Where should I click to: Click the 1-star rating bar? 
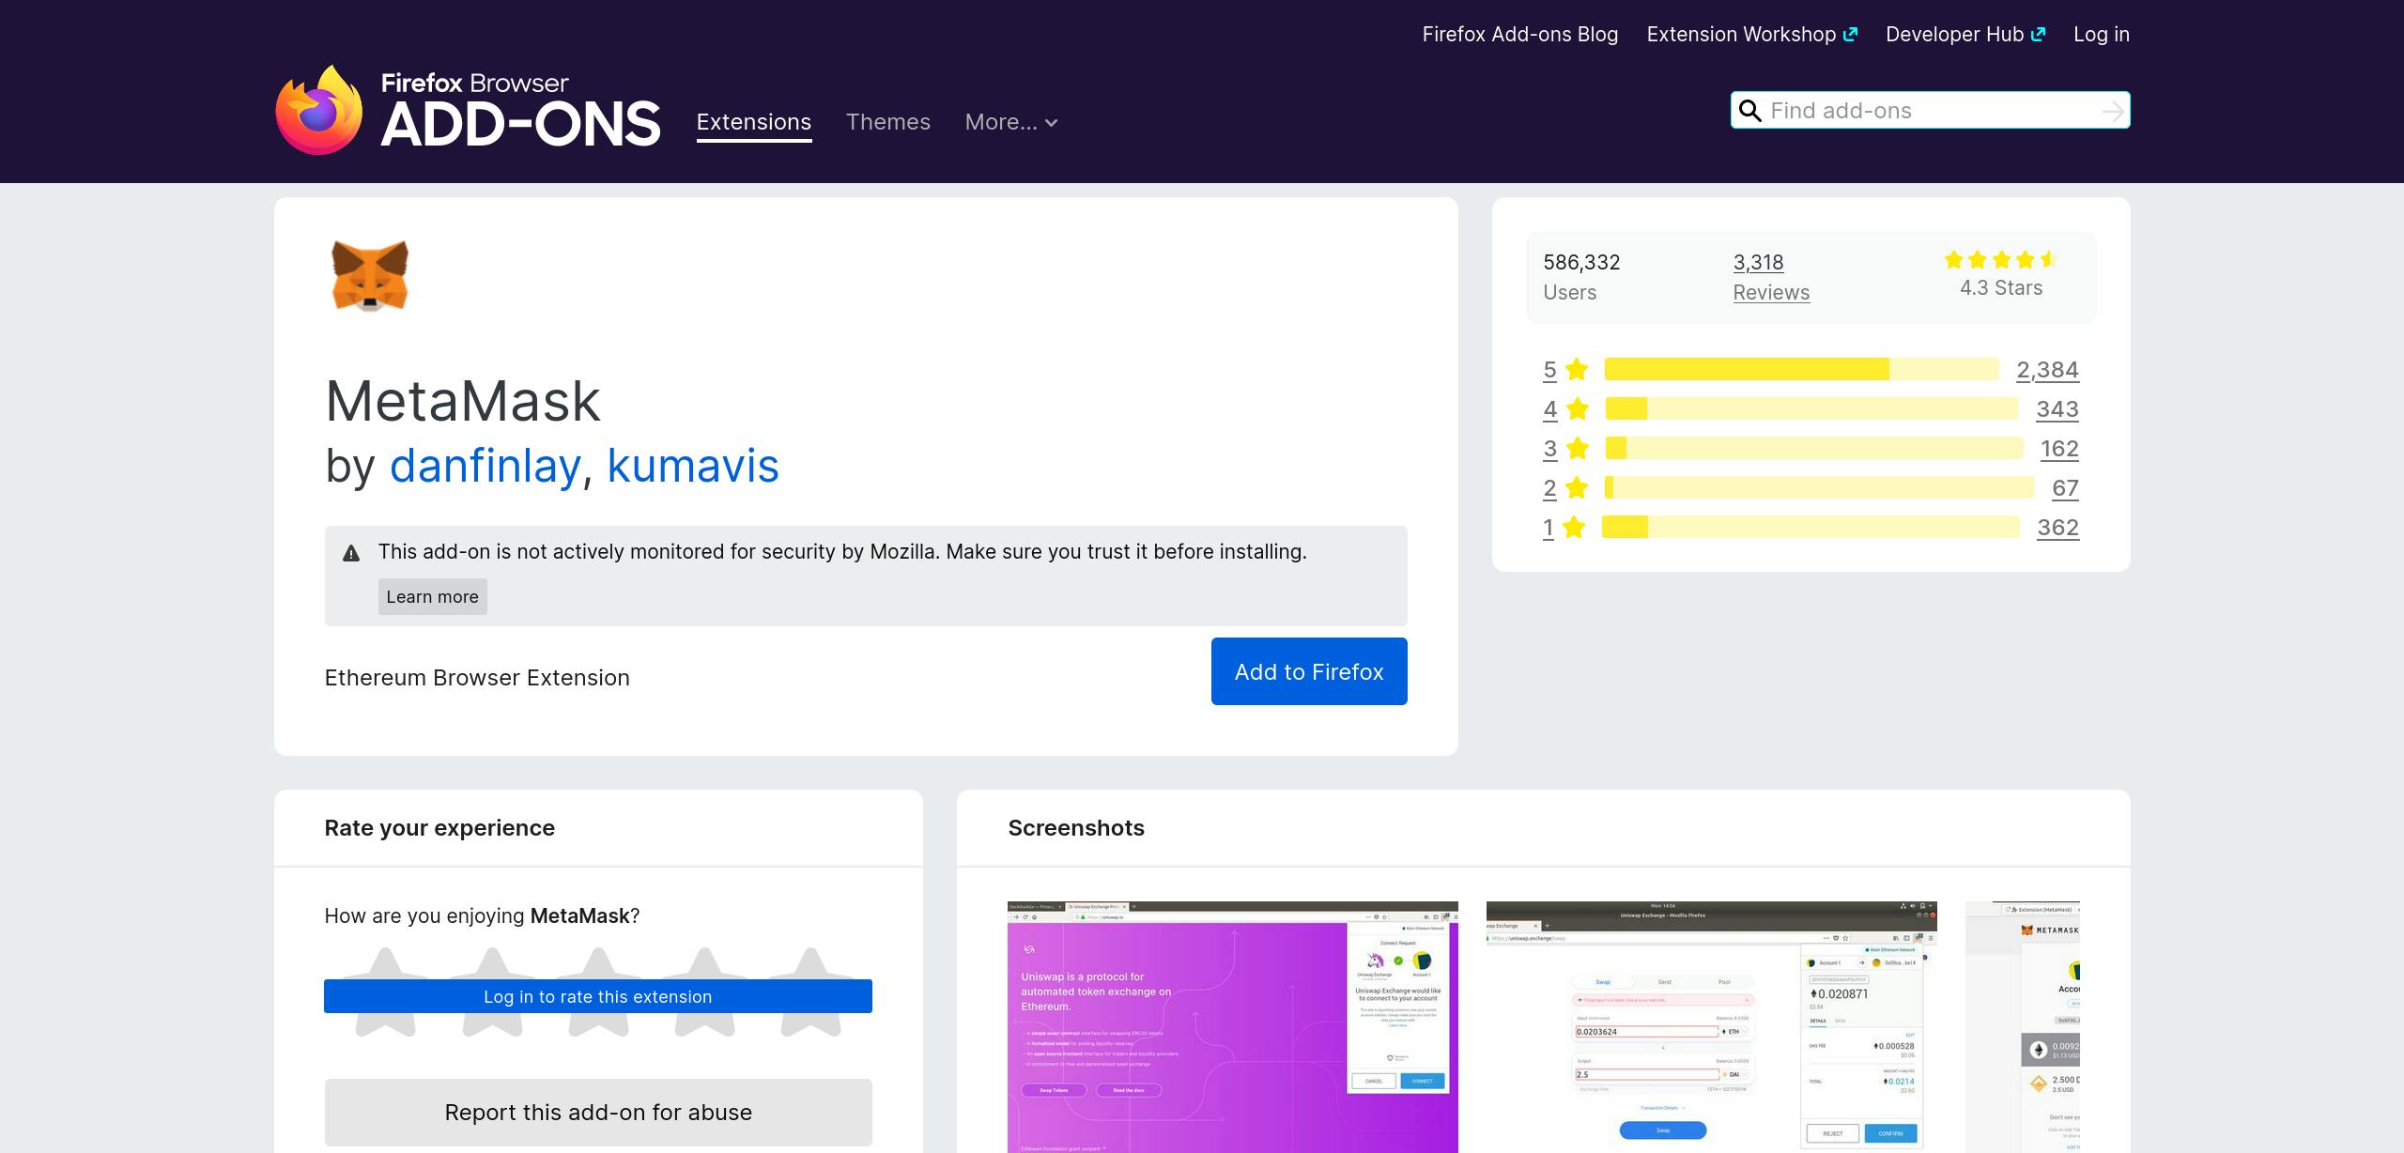pos(1811,528)
